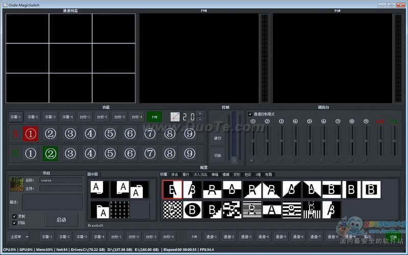Choose the vertical bars transition effect
The width and height of the screenshot is (408, 255).
[x=312, y=210]
